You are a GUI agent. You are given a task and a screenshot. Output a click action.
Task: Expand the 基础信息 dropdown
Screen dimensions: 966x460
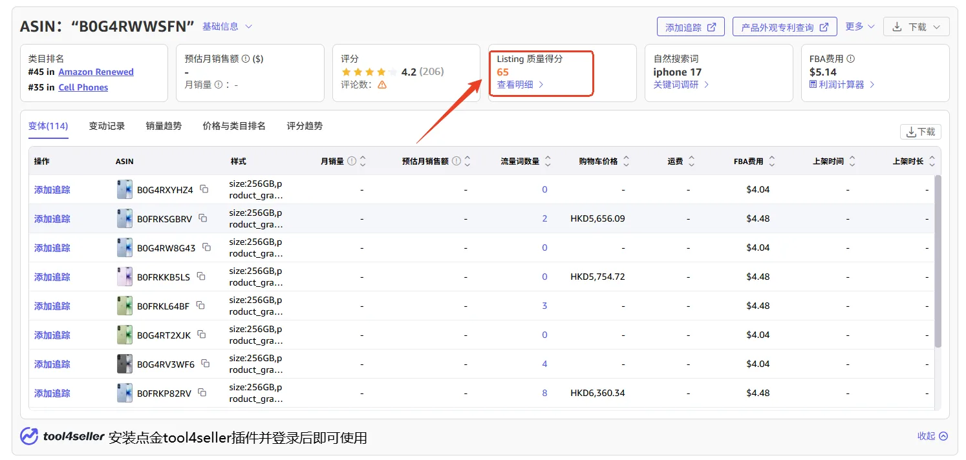[227, 26]
